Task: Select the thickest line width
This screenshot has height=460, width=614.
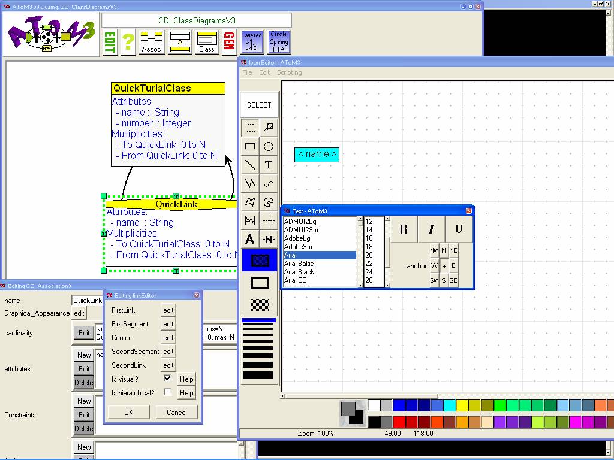Action: click(258, 375)
